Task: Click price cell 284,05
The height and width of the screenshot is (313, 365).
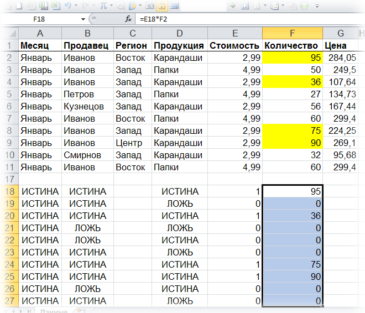Action: [x=340, y=58]
